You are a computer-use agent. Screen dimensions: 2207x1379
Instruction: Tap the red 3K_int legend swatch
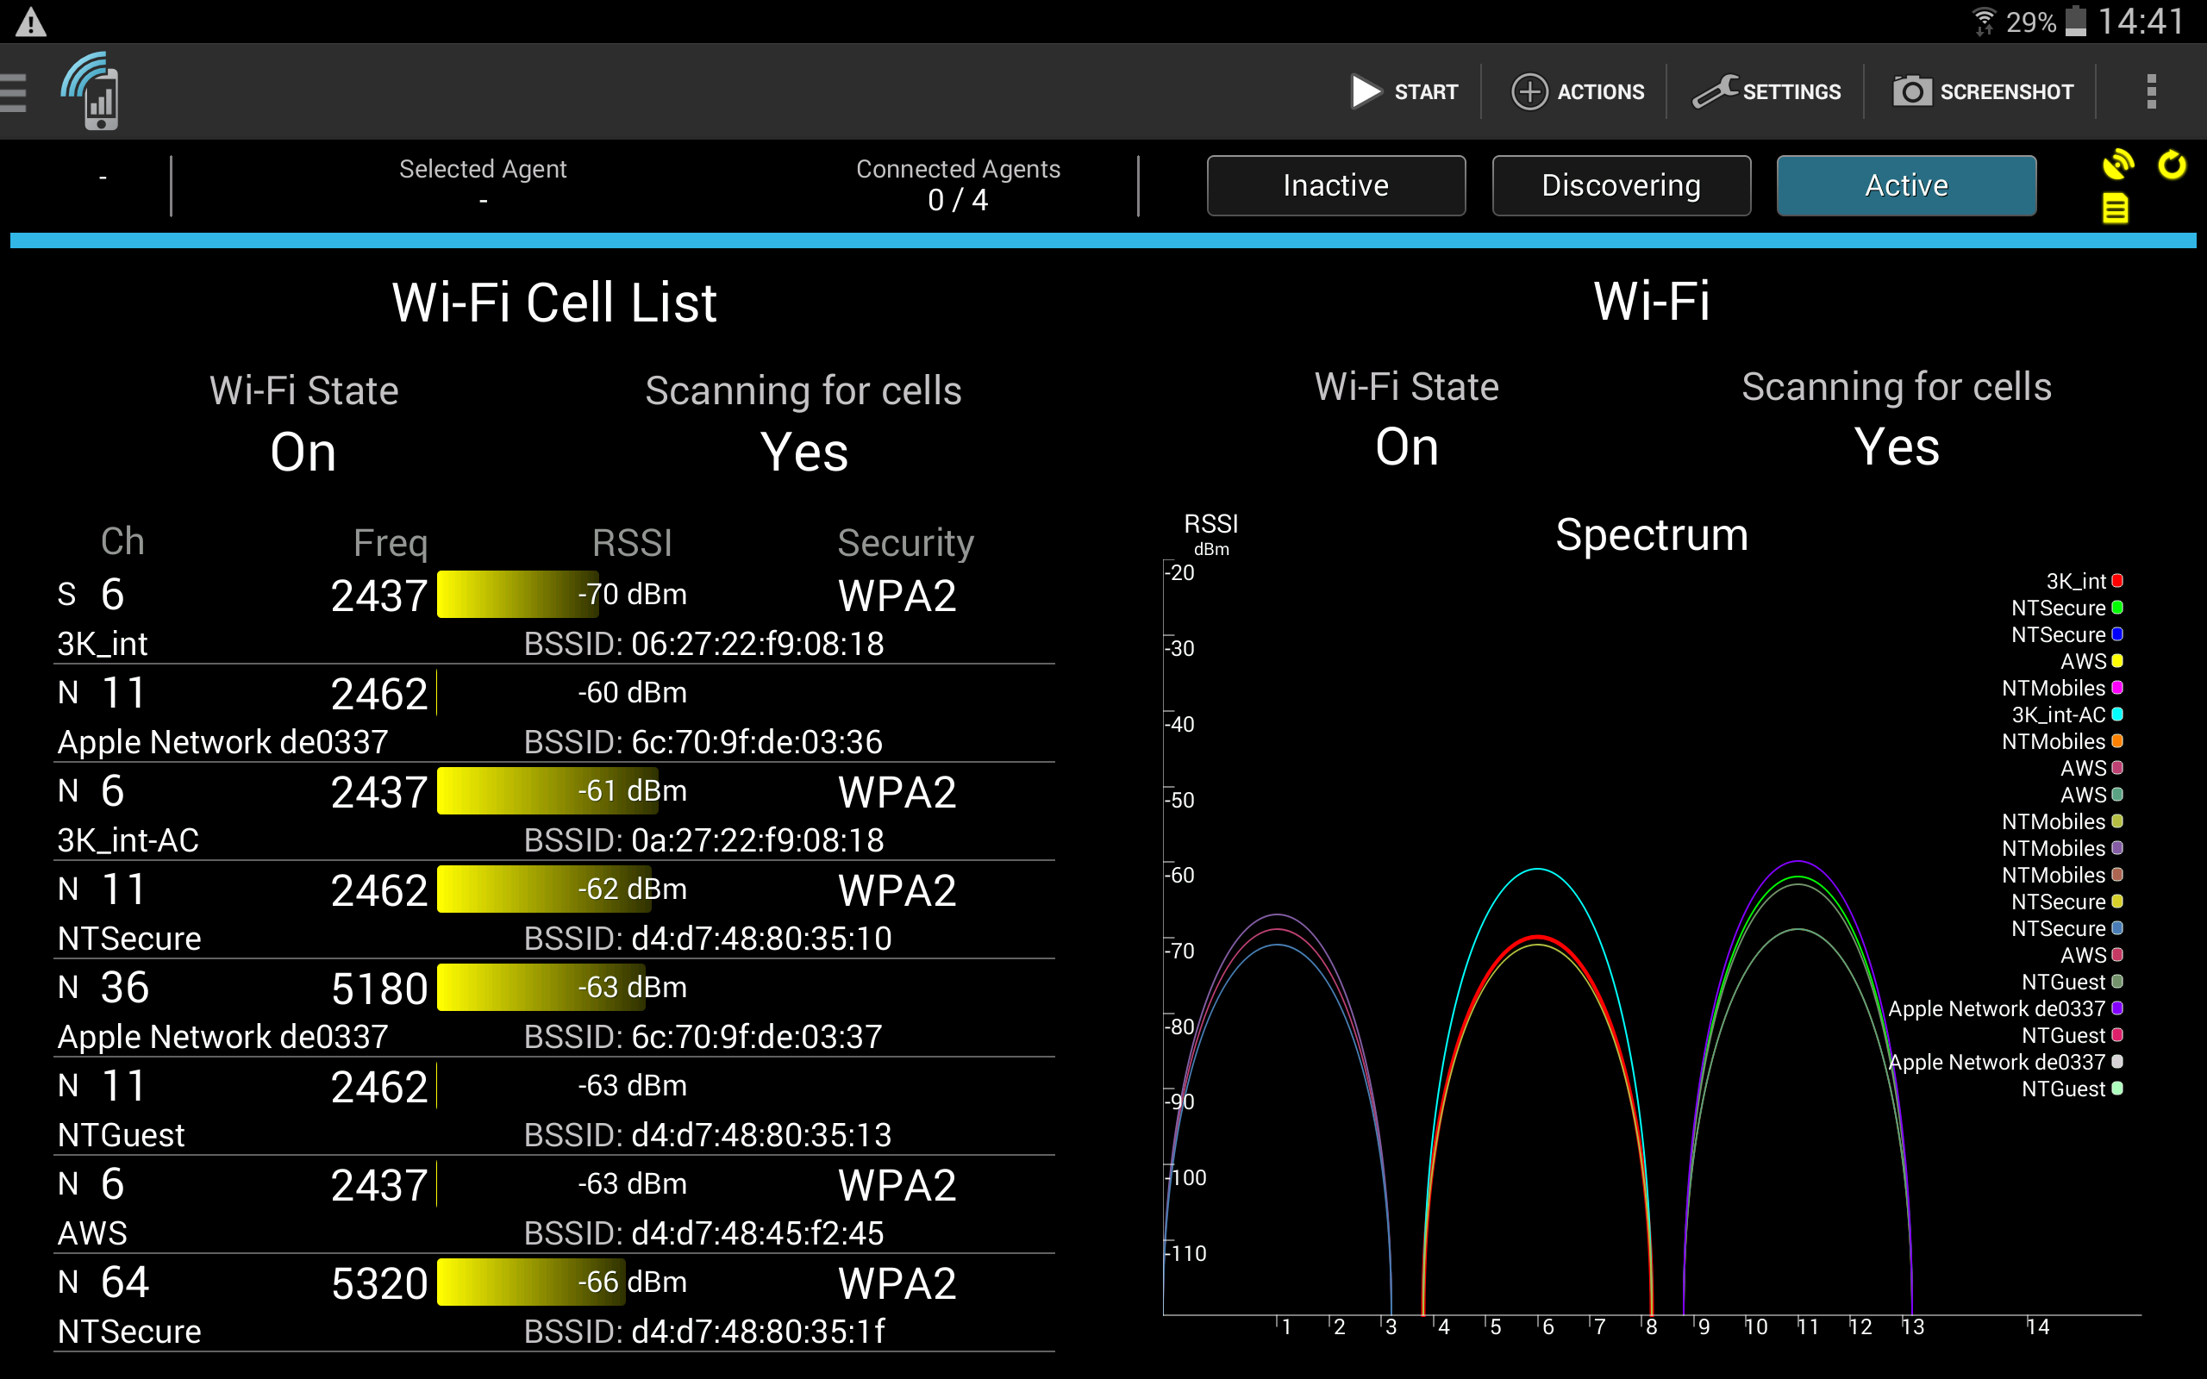point(2117,581)
